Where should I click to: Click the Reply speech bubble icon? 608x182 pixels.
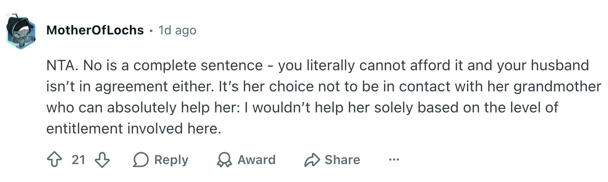[x=141, y=160]
